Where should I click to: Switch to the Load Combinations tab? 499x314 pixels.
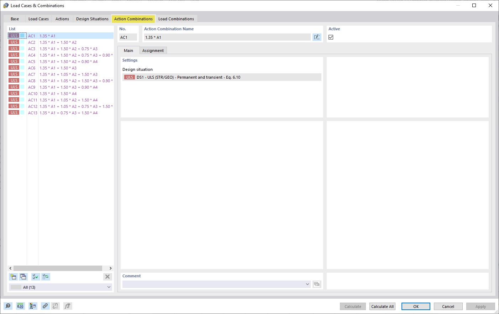(x=176, y=19)
